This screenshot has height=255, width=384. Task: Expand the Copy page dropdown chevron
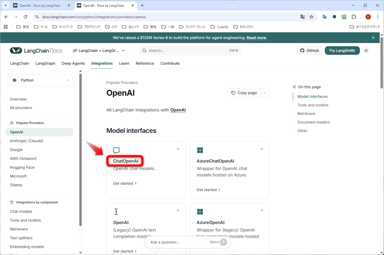pyautogui.click(x=265, y=93)
